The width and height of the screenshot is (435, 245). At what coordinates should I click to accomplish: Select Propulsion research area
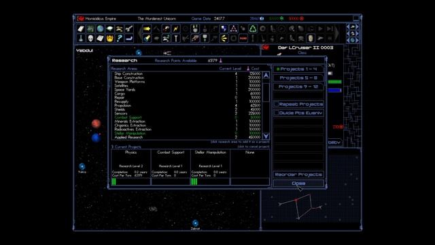pos(188,105)
